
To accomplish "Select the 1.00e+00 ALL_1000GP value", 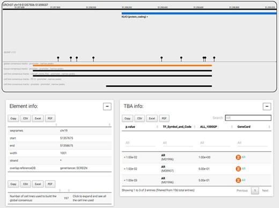I will [204, 157].
